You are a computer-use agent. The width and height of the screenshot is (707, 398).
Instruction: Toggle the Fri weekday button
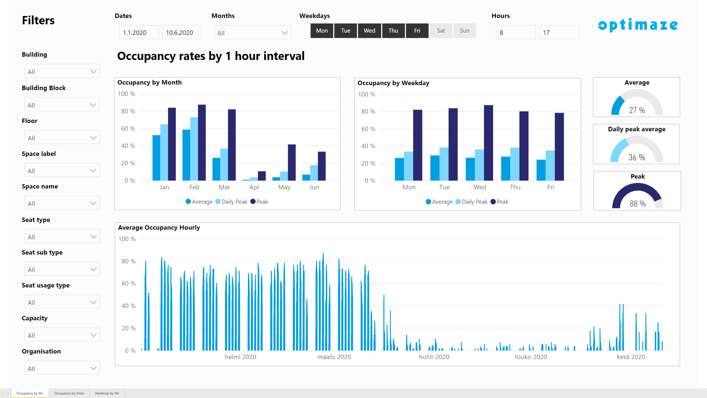point(417,31)
